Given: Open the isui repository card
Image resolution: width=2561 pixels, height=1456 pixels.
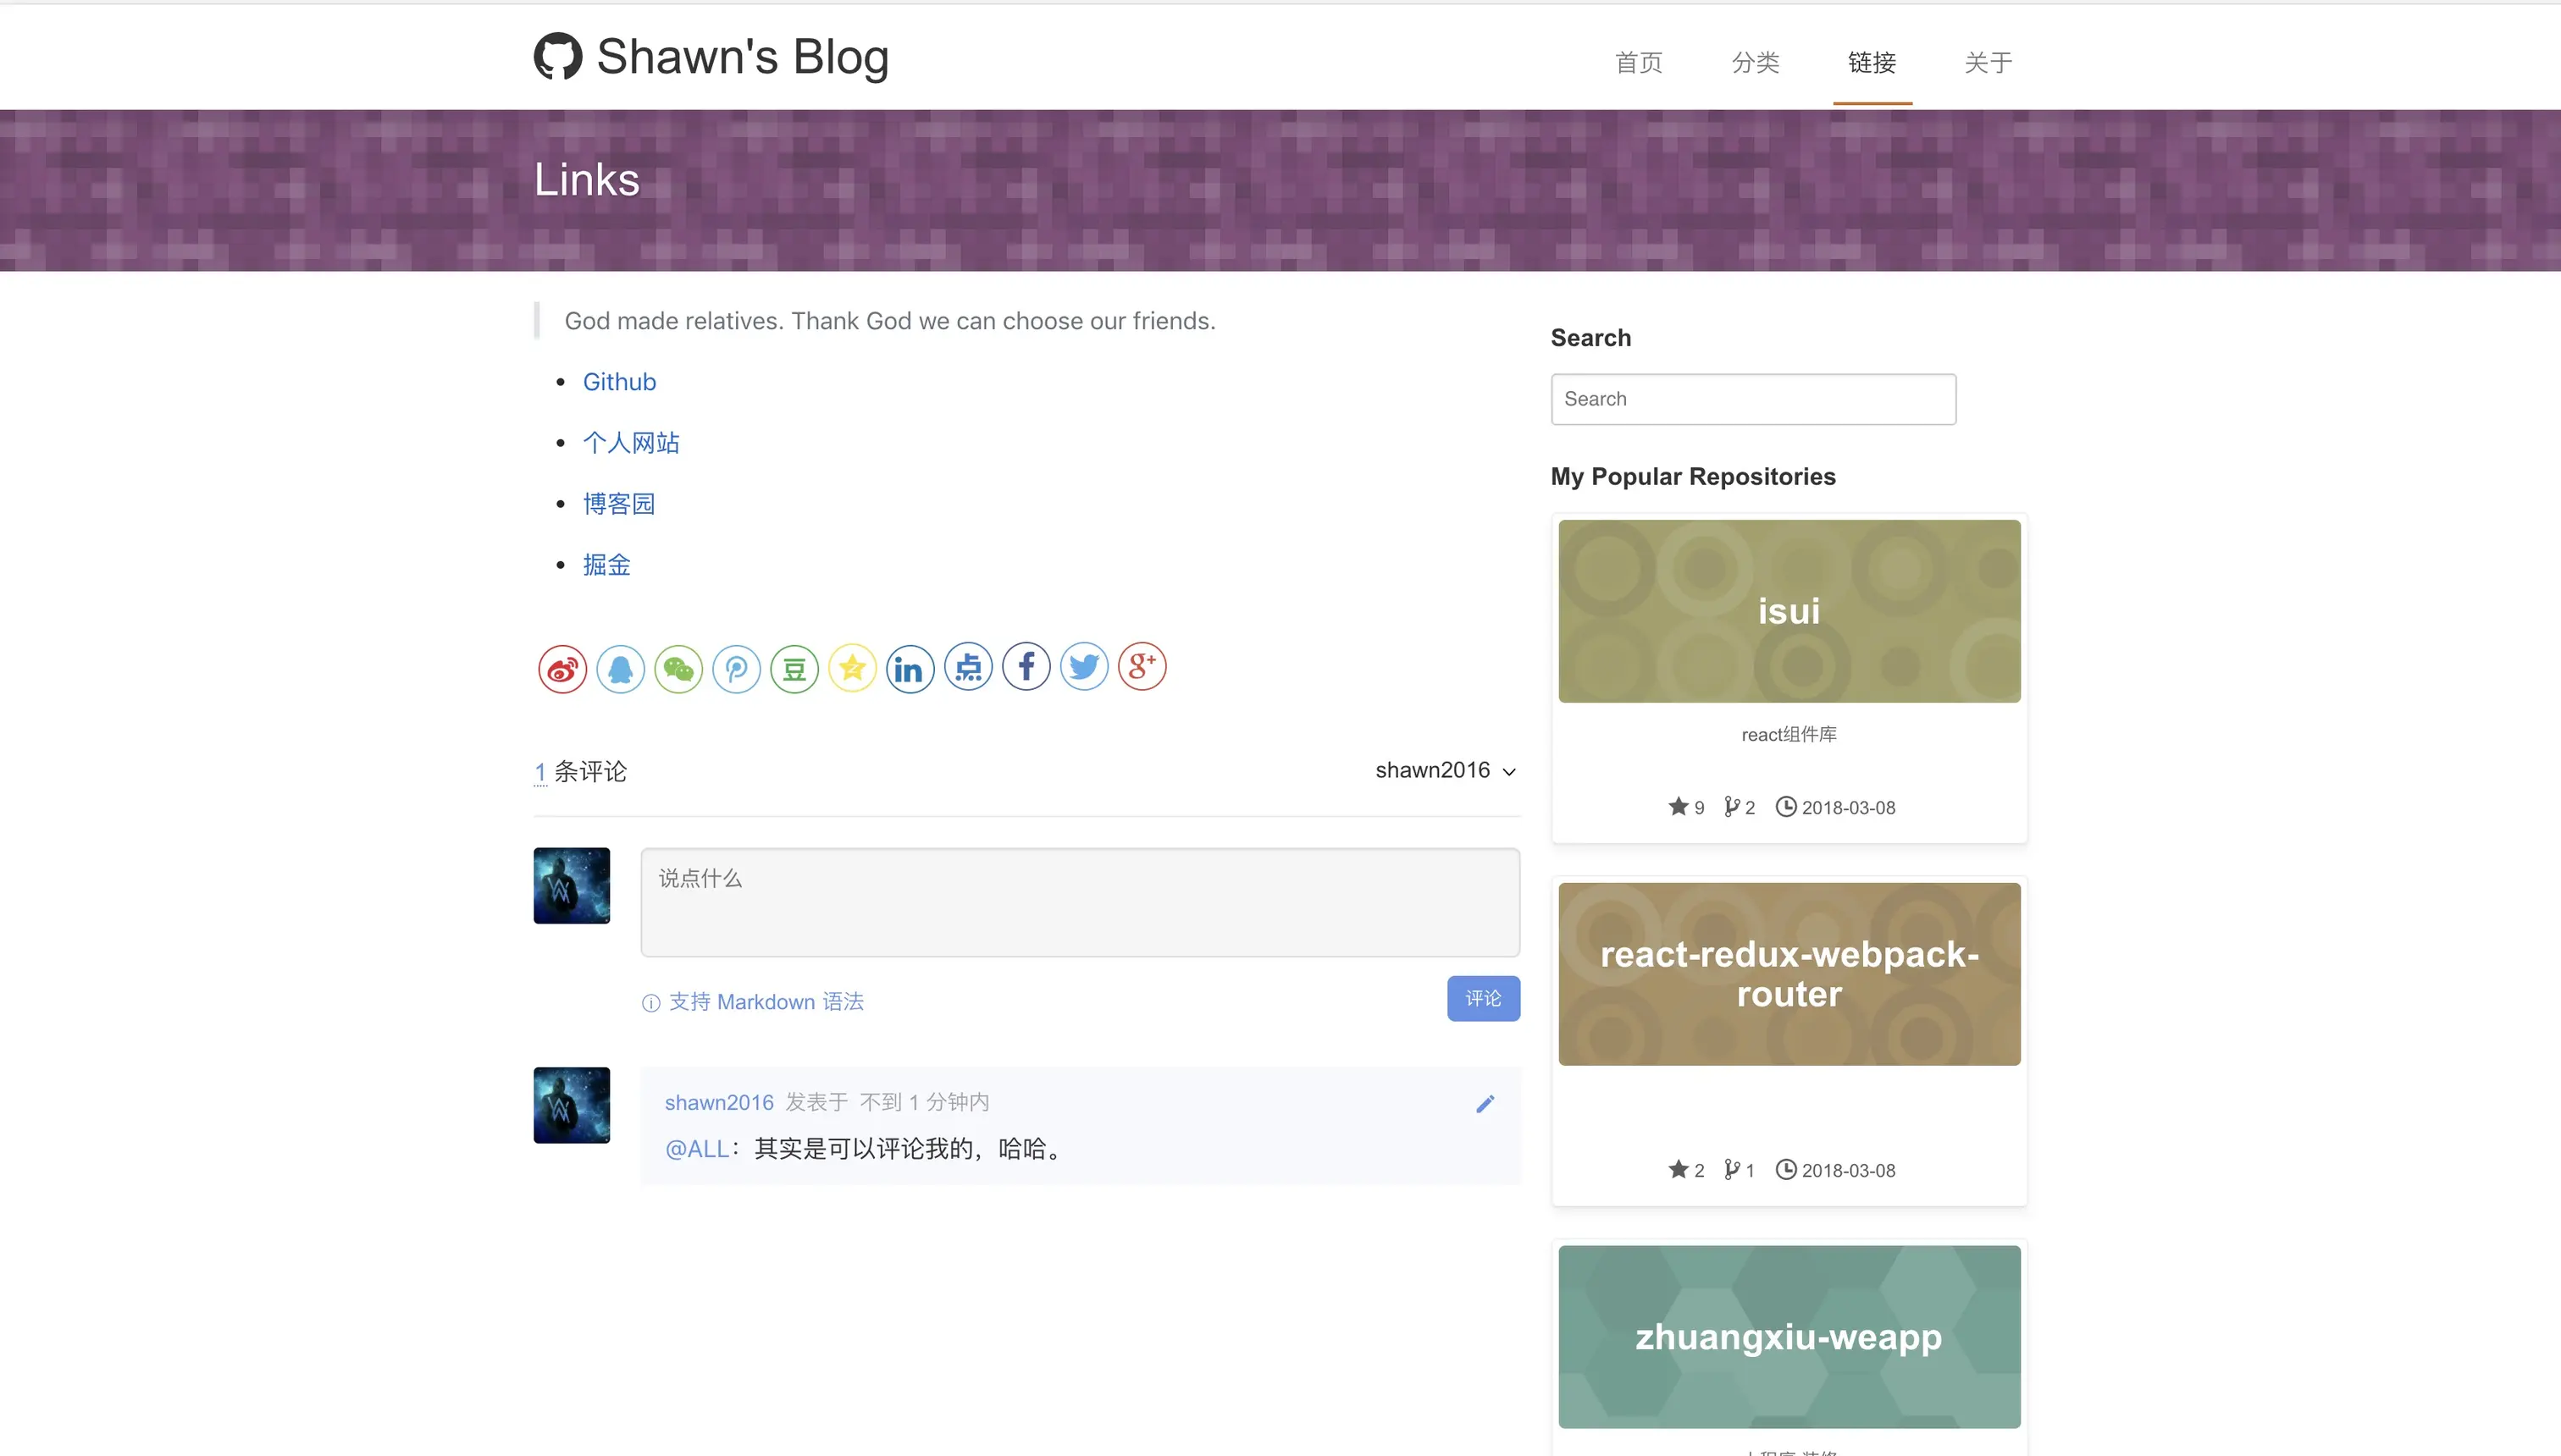Looking at the screenshot, I should click(1789, 611).
